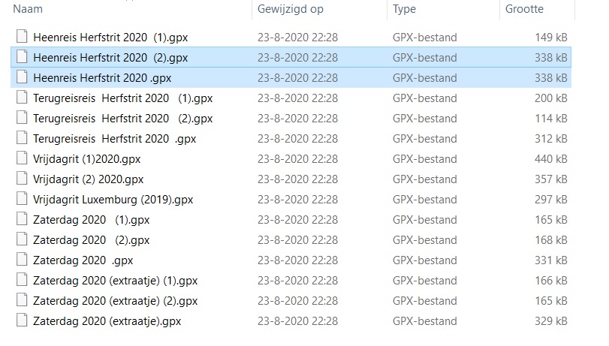The image size is (609, 346).
Task: Sort by the Type column header
Action: (404, 9)
